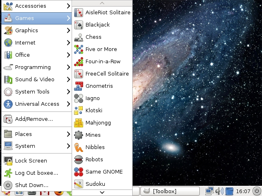
Task: Open AisleRiot Solitaire card game
Action: (102, 13)
